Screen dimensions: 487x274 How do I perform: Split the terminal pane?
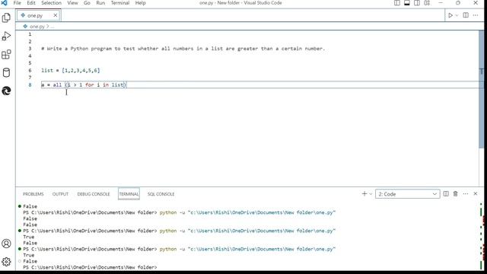446,194
